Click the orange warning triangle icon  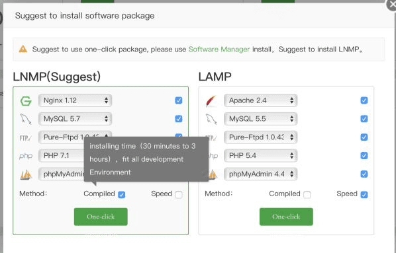(x=23, y=49)
